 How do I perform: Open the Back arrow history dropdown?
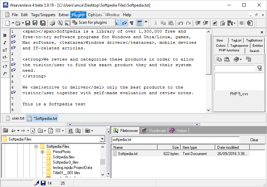(18, 131)
